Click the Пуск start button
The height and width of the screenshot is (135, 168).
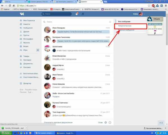pyautogui.click(x=6, y=133)
